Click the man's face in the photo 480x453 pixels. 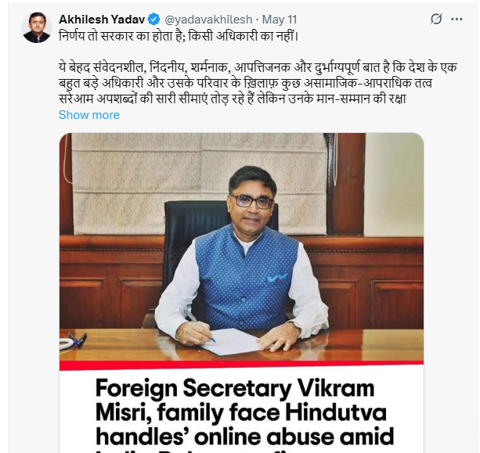(251, 202)
